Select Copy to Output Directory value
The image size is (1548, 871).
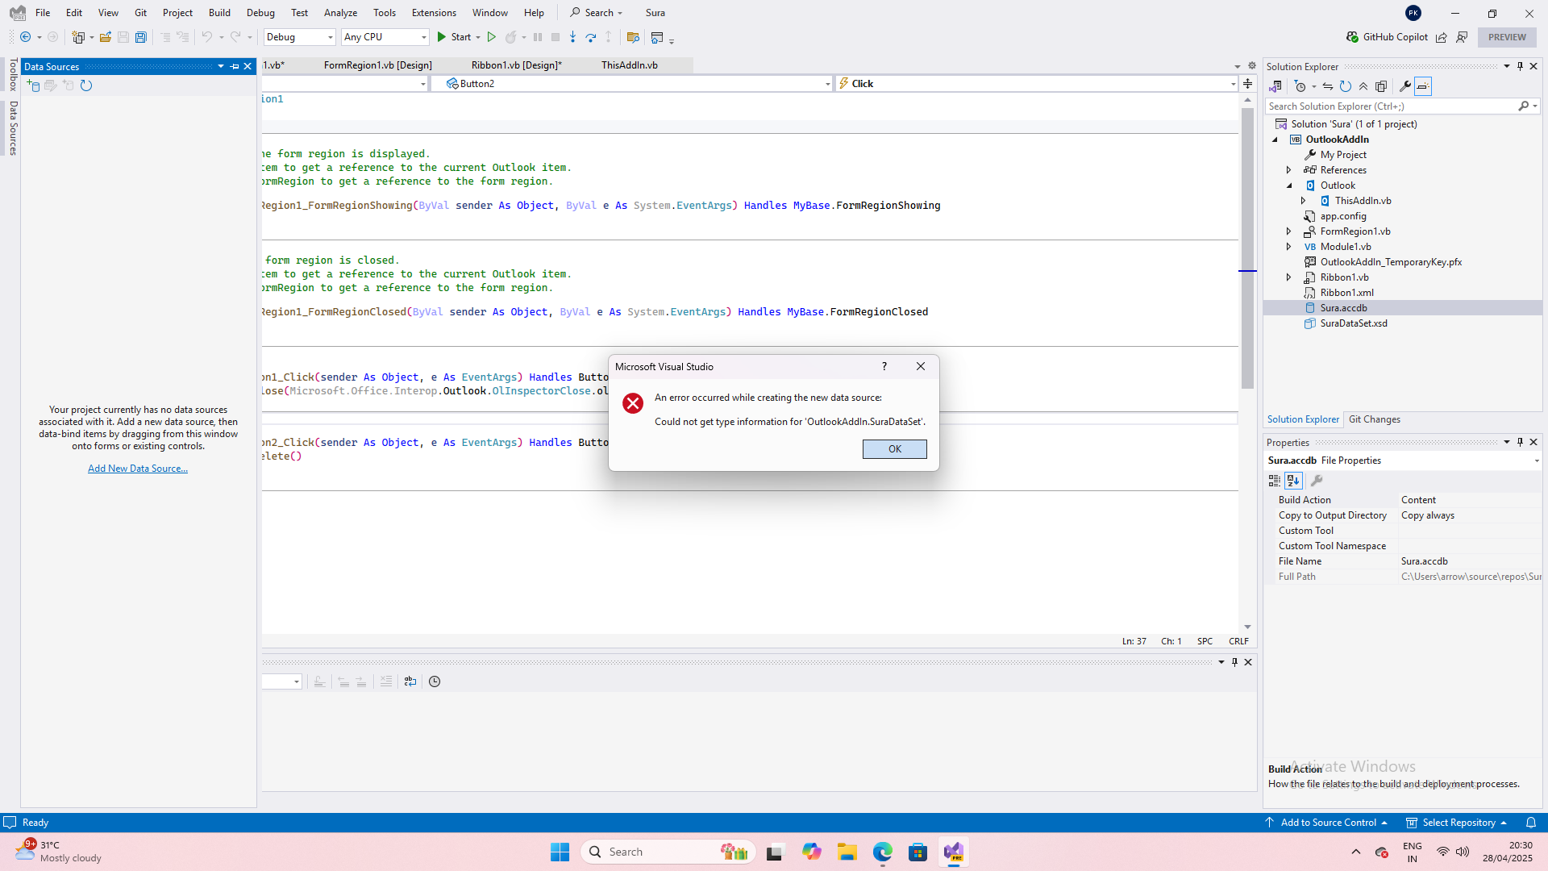click(1470, 515)
